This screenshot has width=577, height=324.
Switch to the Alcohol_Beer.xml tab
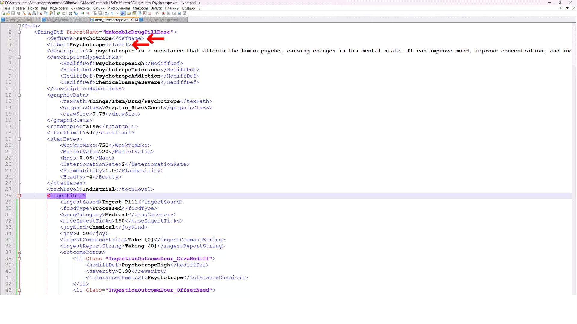[x=18, y=20]
